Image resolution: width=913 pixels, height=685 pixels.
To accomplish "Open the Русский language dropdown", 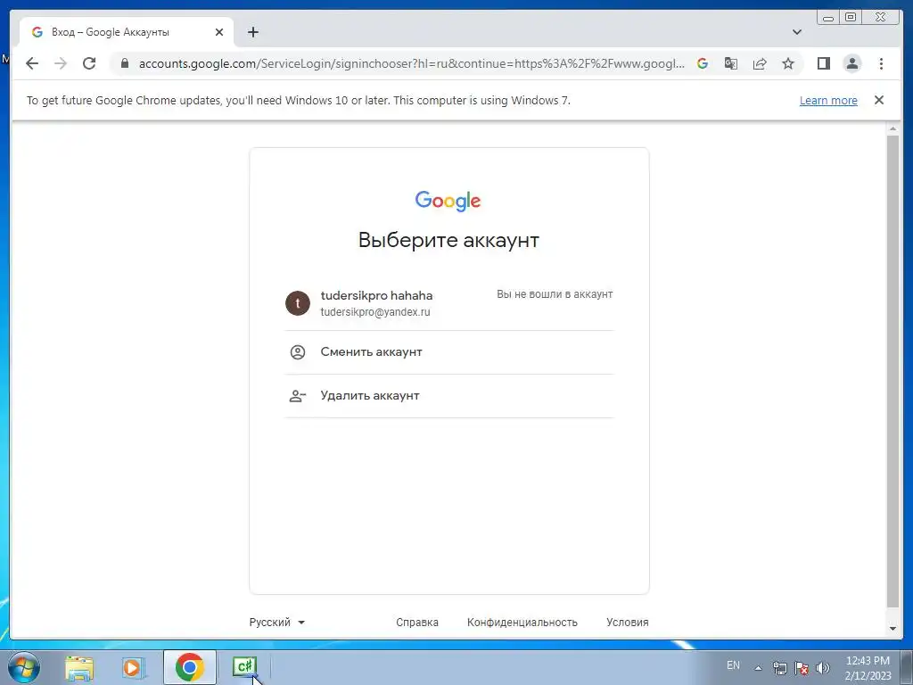I will click(277, 622).
